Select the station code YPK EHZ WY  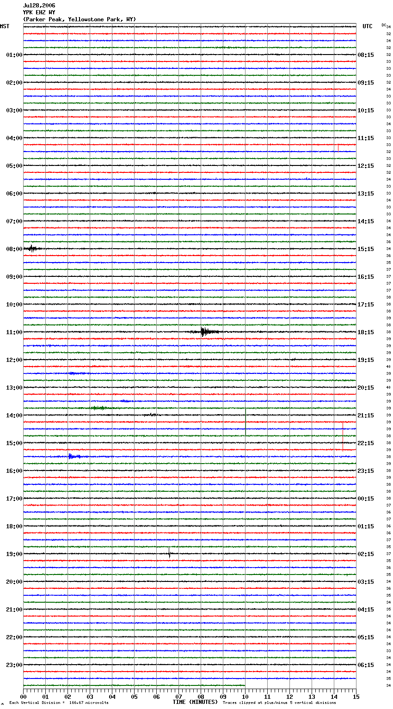pos(39,12)
